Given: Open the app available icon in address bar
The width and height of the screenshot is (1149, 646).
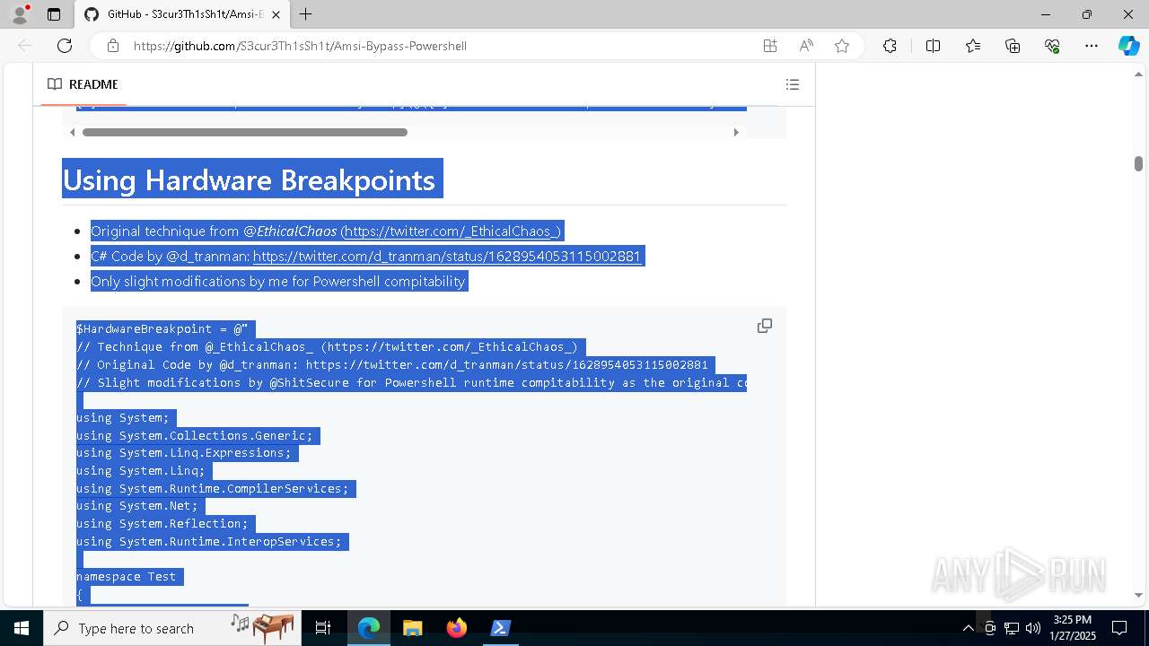Looking at the screenshot, I should tap(770, 46).
